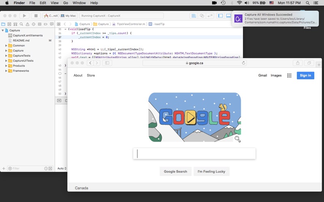324x202 pixels.
Task: Go back in the Safari window
Action: pos(90,63)
